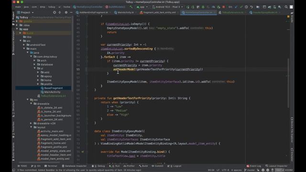This screenshot has height=172, width=306.
Task: Open Terminal tool window
Action: (x=51, y=166)
